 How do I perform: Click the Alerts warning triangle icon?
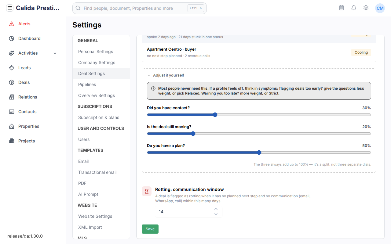pyautogui.click(x=12, y=24)
